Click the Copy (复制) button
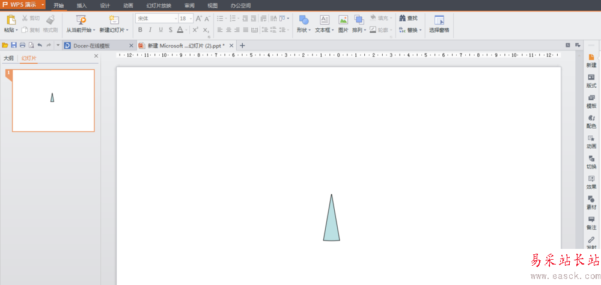Viewport: 601px width, 285px height. pyautogui.click(x=31, y=29)
